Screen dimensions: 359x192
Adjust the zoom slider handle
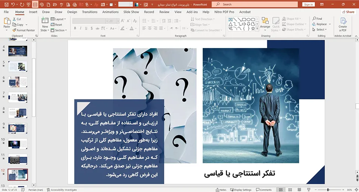pyautogui.click(x=328, y=190)
